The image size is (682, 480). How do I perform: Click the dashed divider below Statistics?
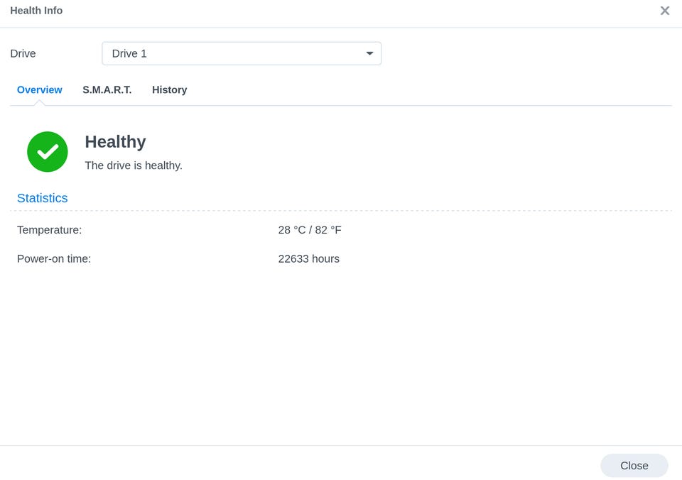coord(341,211)
